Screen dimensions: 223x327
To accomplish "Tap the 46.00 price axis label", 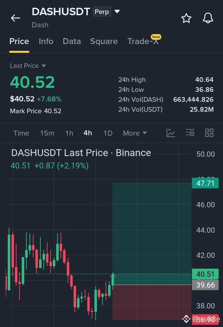I will [x=206, y=204].
